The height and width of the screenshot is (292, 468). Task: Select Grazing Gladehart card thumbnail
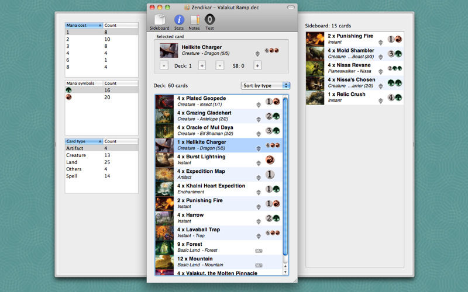pyautogui.click(x=164, y=116)
